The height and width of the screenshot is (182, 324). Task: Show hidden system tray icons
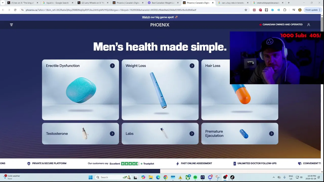pyautogui.click(x=274, y=177)
